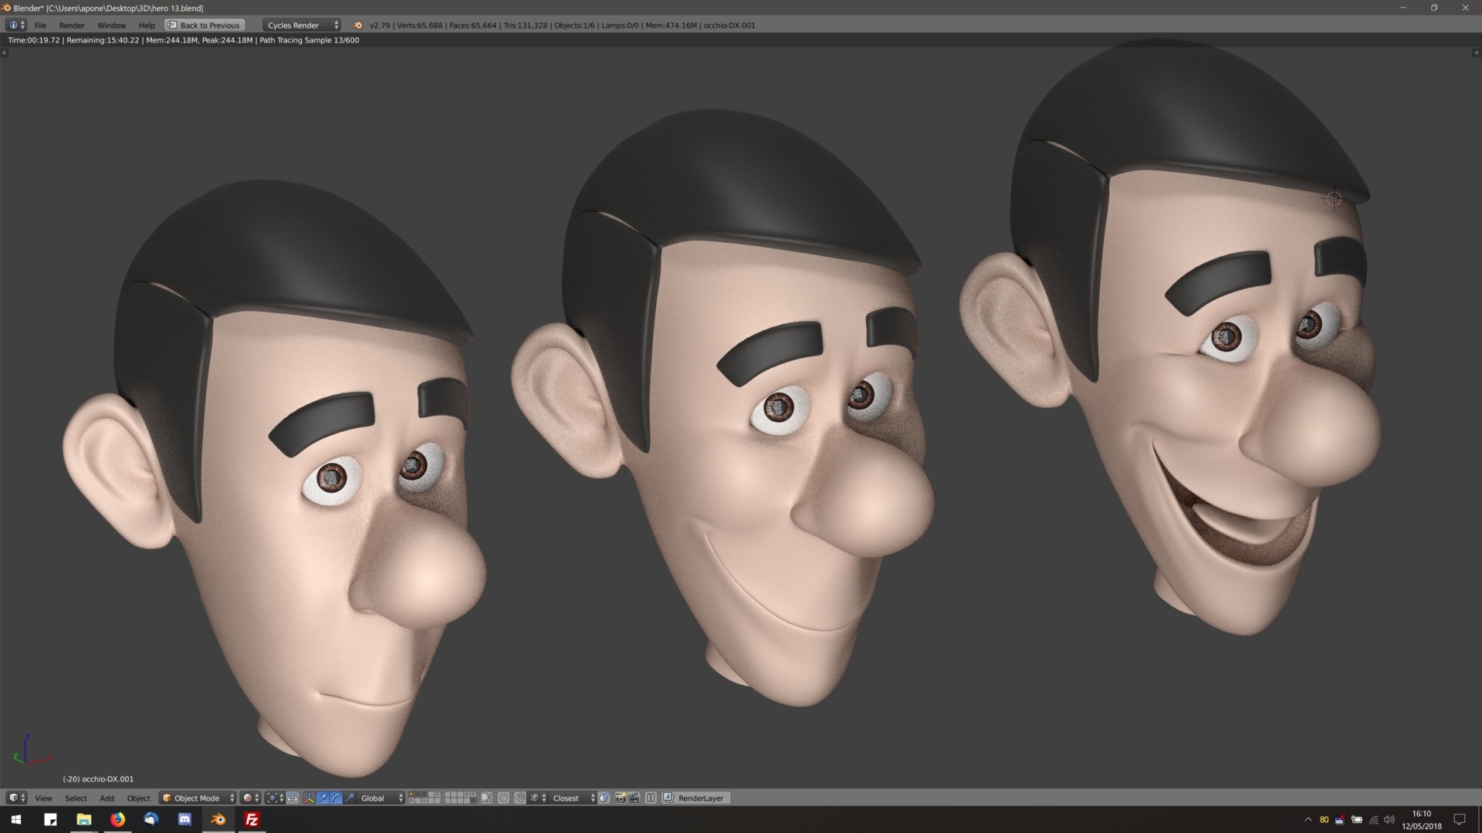Open Sticky Notes from the taskbar
This screenshot has height=833, width=1482.
(50, 819)
